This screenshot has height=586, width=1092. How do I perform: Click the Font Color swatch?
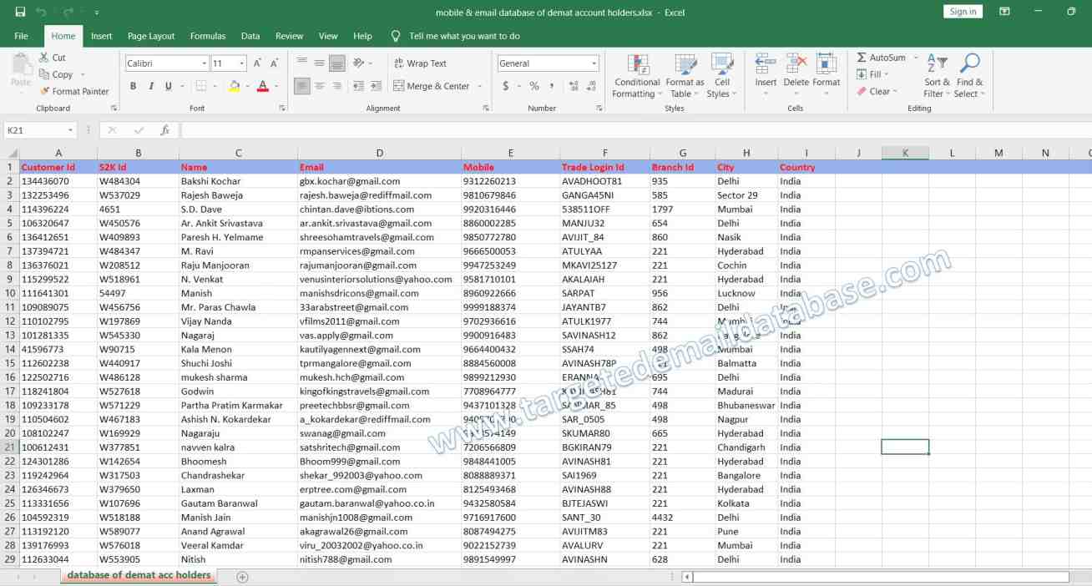point(262,86)
